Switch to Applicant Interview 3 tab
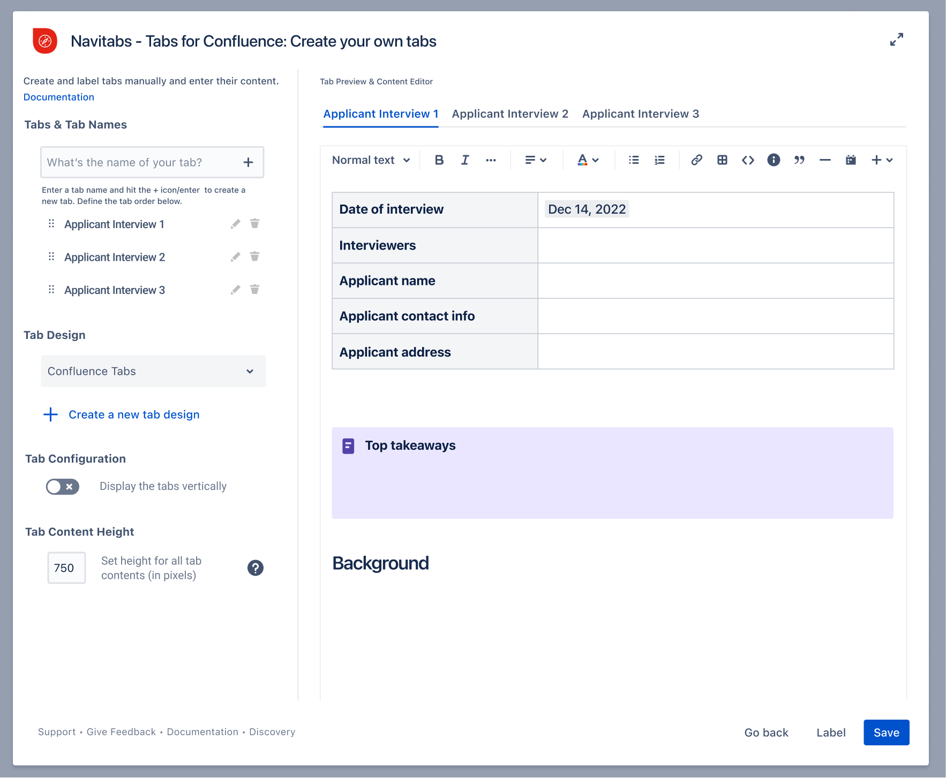The width and height of the screenshot is (946, 778). pyautogui.click(x=641, y=114)
